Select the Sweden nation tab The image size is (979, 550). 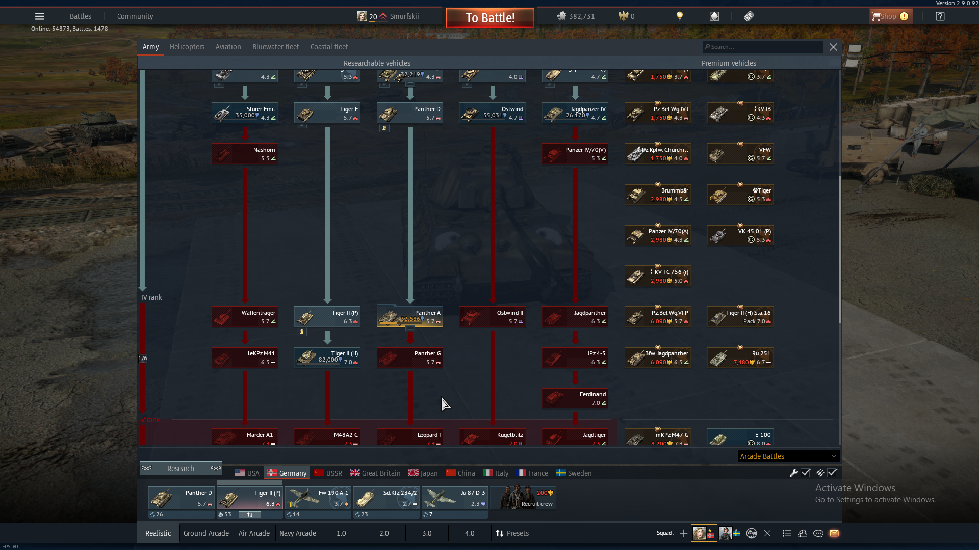coord(574,473)
